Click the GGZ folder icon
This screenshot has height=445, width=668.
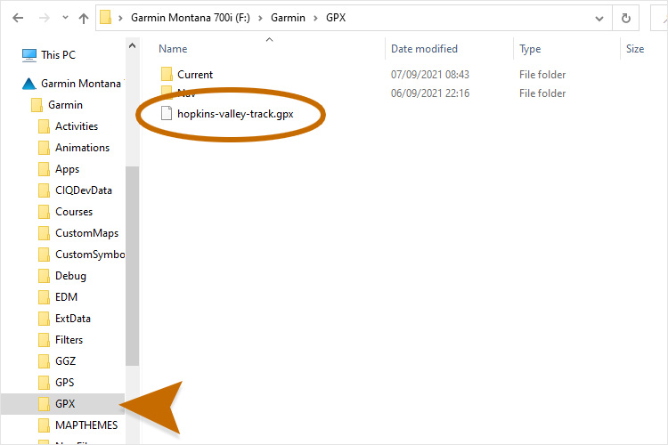(44, 361)
